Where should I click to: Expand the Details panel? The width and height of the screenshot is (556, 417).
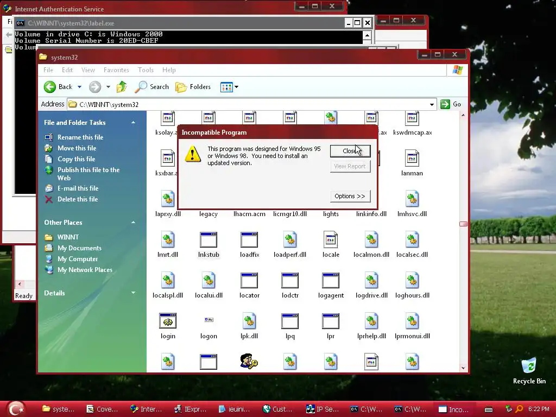click(134, 293)
